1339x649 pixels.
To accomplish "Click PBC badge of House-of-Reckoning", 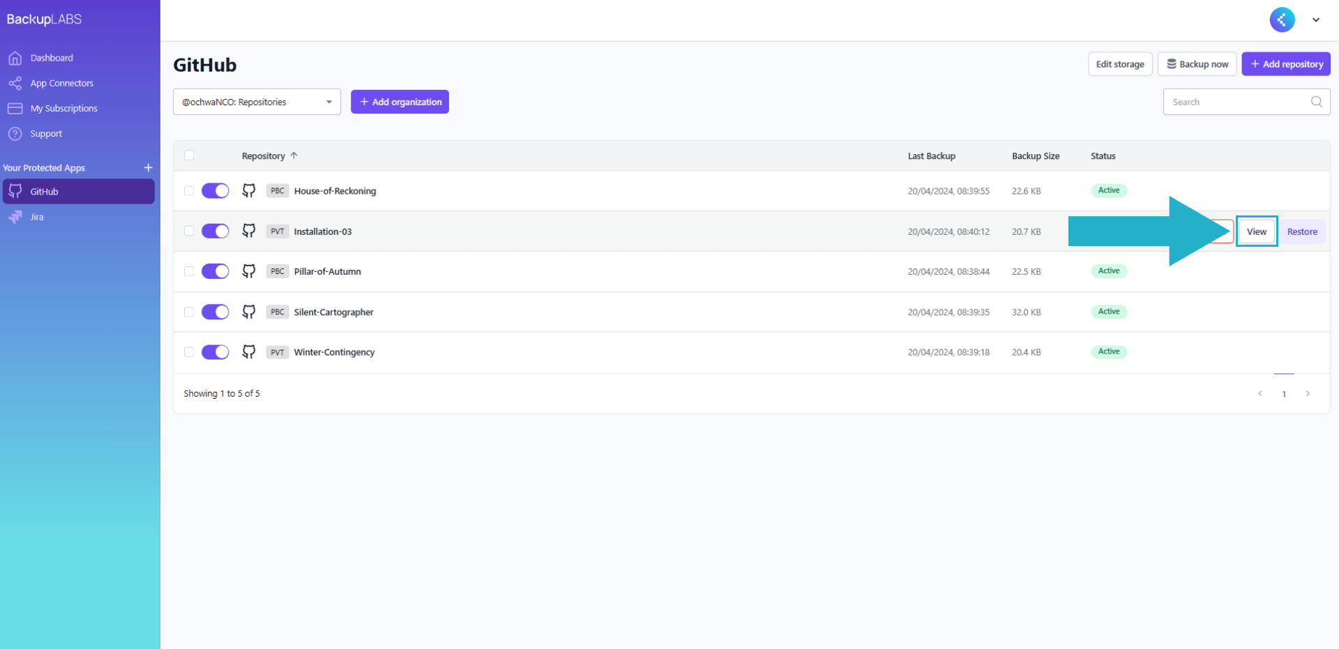I will click(x=278, y=191).
